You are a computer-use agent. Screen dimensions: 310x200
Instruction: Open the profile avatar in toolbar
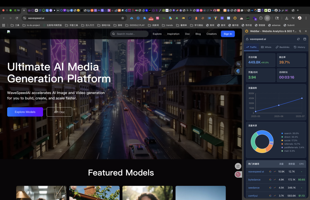[299, 18]
